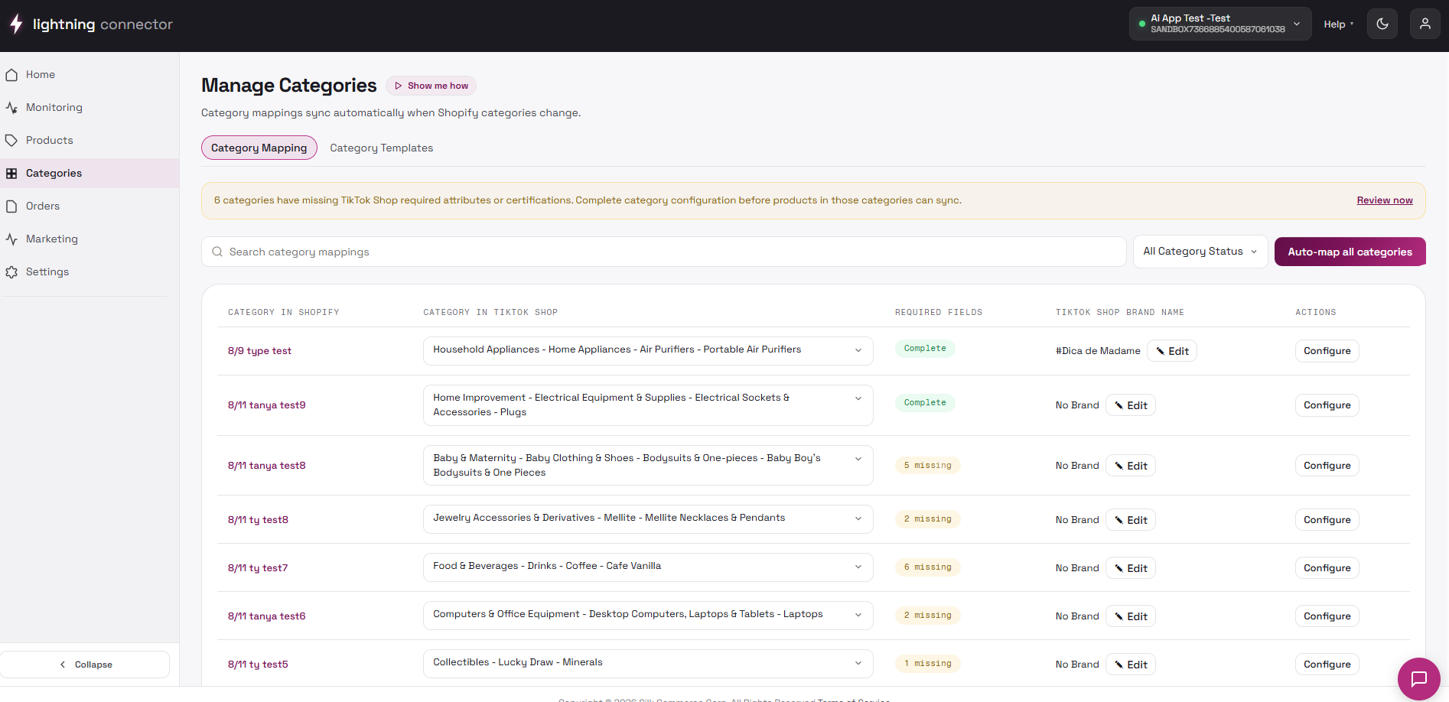
Task: Switch to Category Templates tab
Action: (381, 148)
